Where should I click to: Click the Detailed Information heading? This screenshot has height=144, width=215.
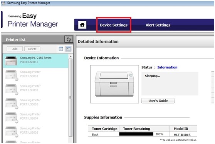coord(98,41)
